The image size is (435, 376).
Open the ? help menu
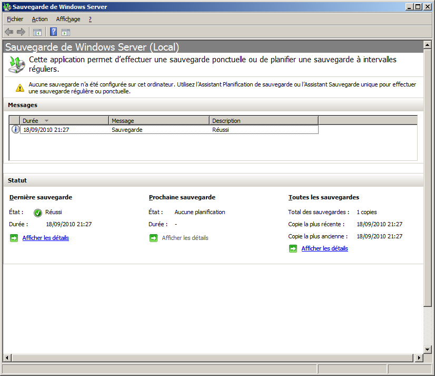coord(90,19)
